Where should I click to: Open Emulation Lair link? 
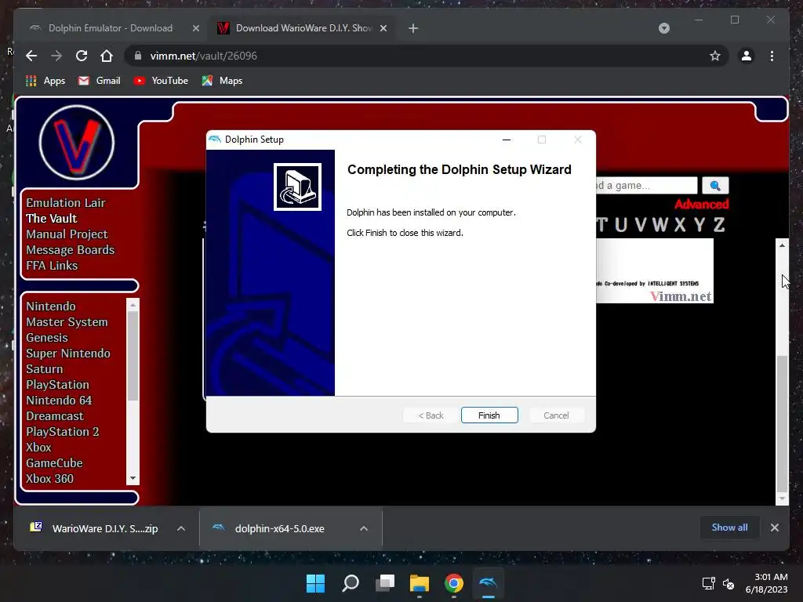66,203
